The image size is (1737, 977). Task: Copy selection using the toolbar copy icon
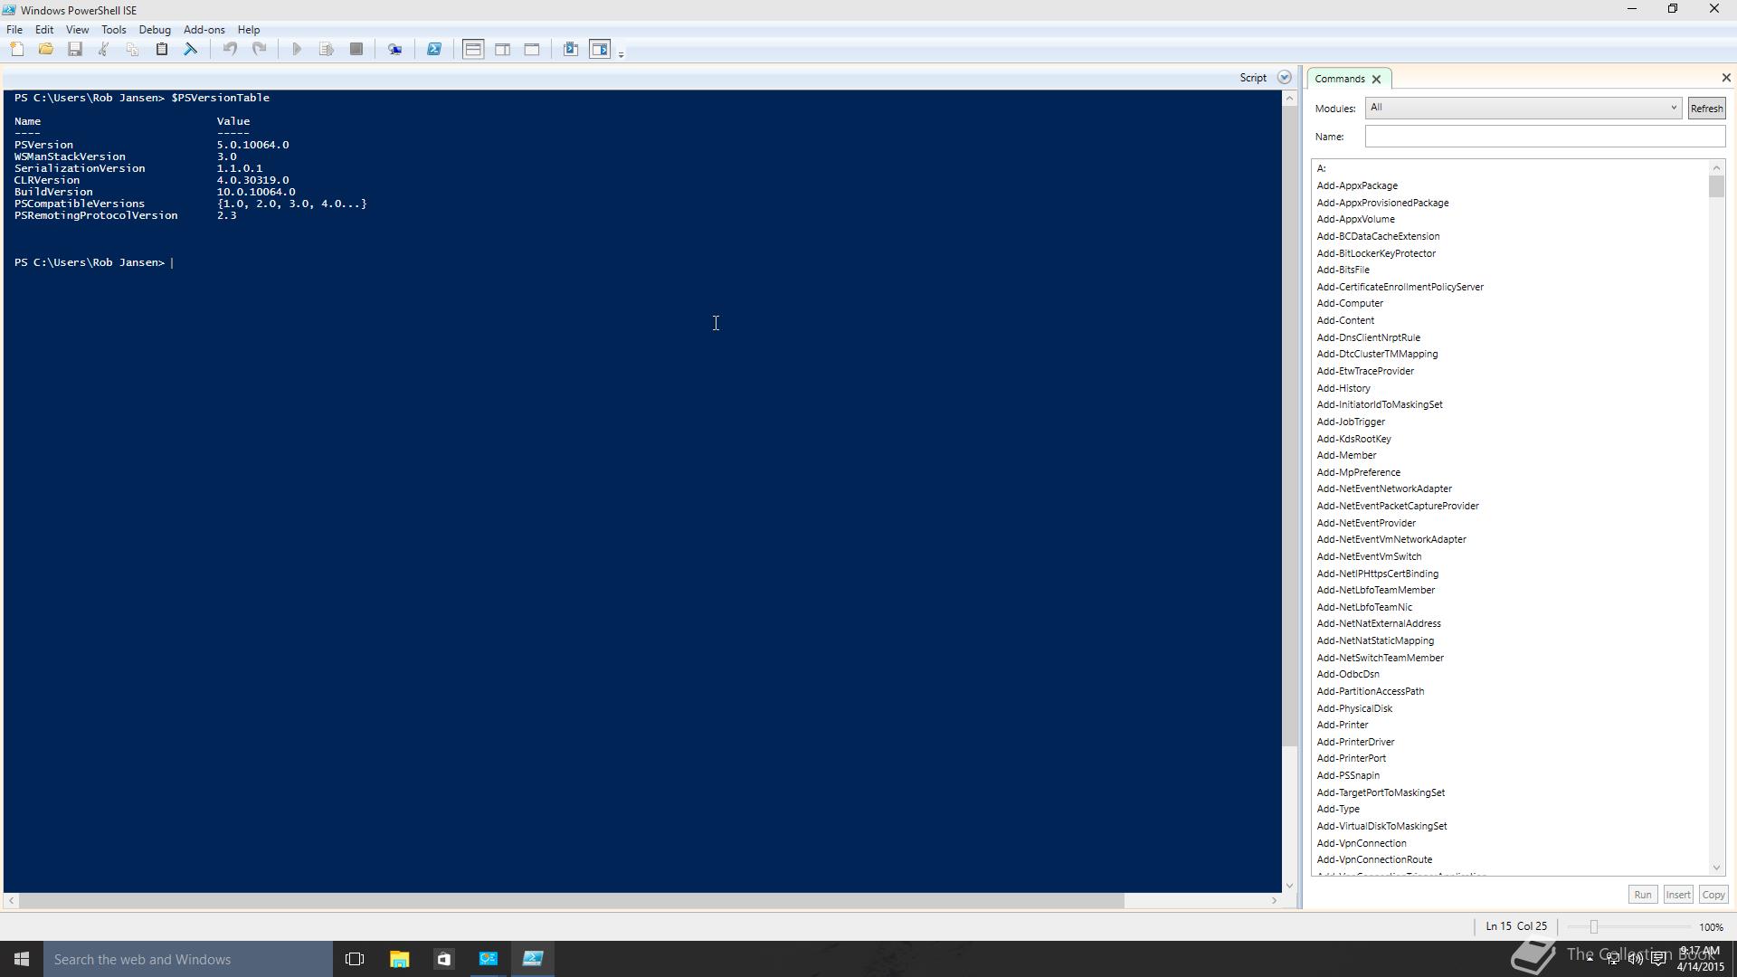[132, 50]
